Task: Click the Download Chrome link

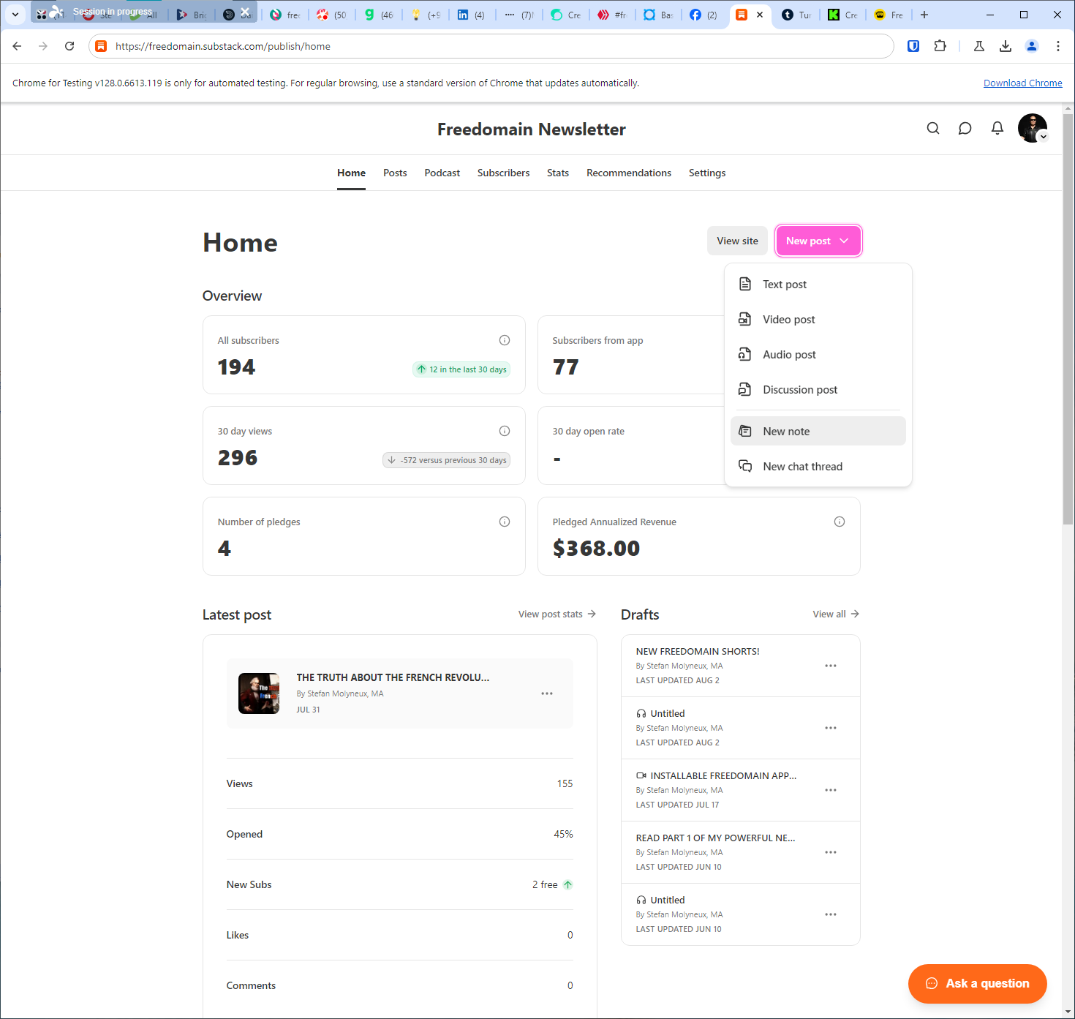Action: click(1022, 83)
